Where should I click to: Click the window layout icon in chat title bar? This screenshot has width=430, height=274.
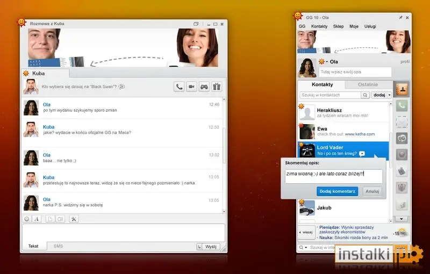click(x=196, y=24)
